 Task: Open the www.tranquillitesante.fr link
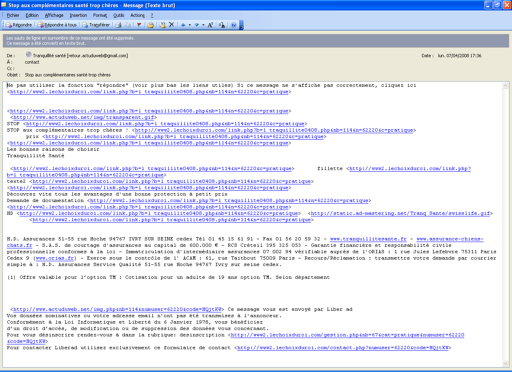(x=368, y=239)
